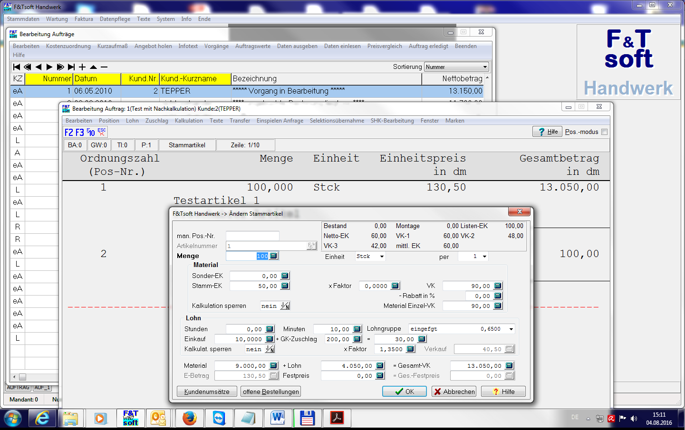
Task: Expand the Lohngruppe dropdown
Action: pos(511,329)
